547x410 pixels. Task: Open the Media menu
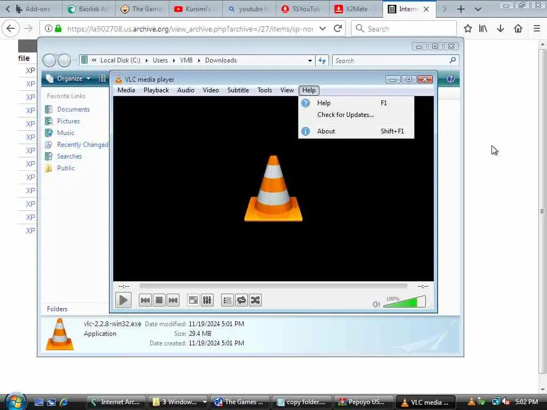tap(126, 90)
